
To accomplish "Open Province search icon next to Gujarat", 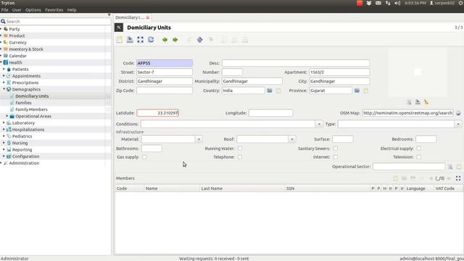I will coord(357,91).
